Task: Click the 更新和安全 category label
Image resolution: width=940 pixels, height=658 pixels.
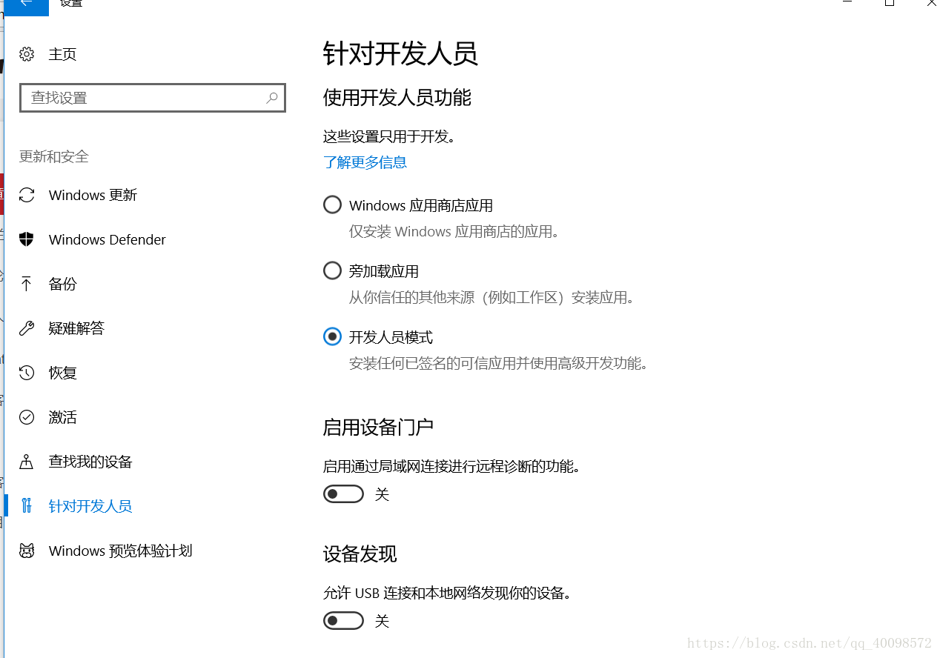Action: pos(54,156)
